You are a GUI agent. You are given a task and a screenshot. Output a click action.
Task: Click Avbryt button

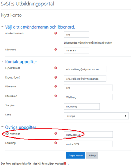pos(92,155)
